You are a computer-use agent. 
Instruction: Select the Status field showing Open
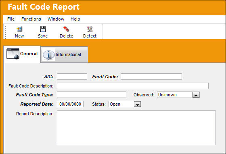point(125,104)
